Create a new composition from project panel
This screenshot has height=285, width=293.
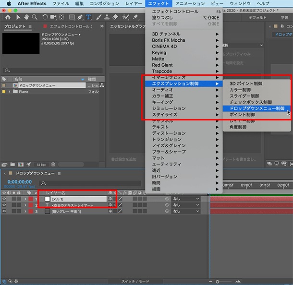coord(21,165)
